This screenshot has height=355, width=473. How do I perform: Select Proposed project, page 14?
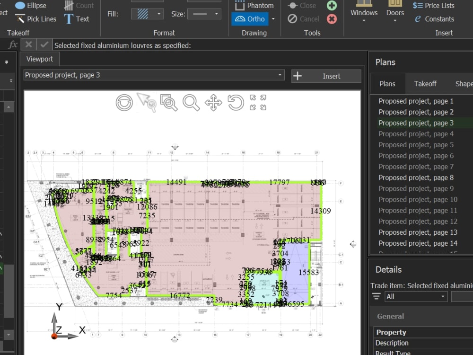click(418, 243)
